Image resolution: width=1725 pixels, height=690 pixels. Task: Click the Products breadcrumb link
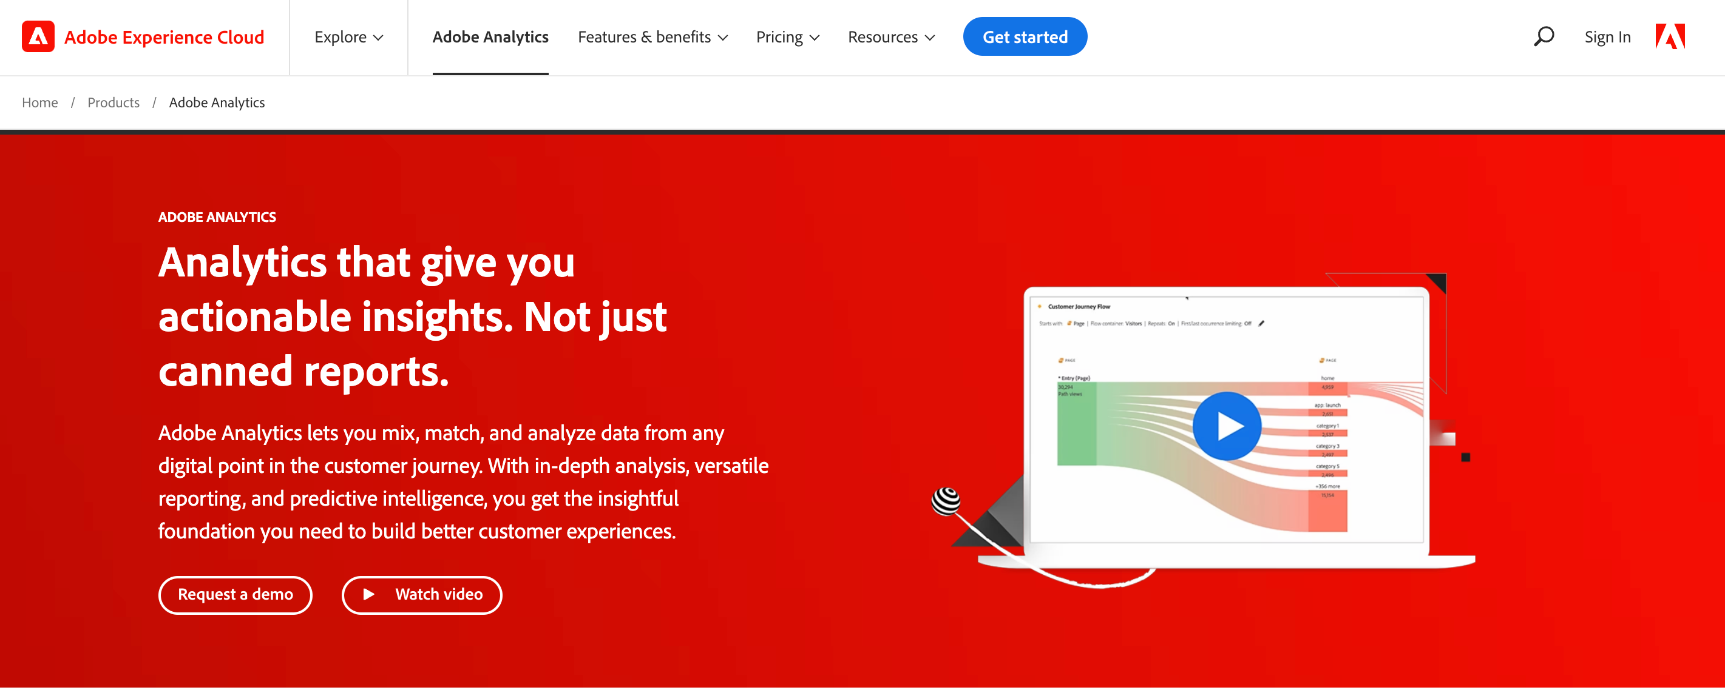(112, 102)
